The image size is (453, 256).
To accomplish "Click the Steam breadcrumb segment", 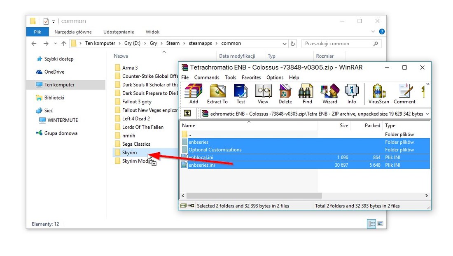I will point(173,43).
